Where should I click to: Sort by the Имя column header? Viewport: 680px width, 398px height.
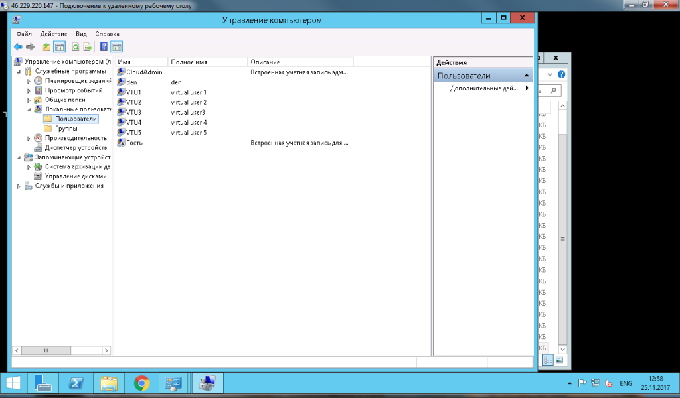click(x=141, y=62)
